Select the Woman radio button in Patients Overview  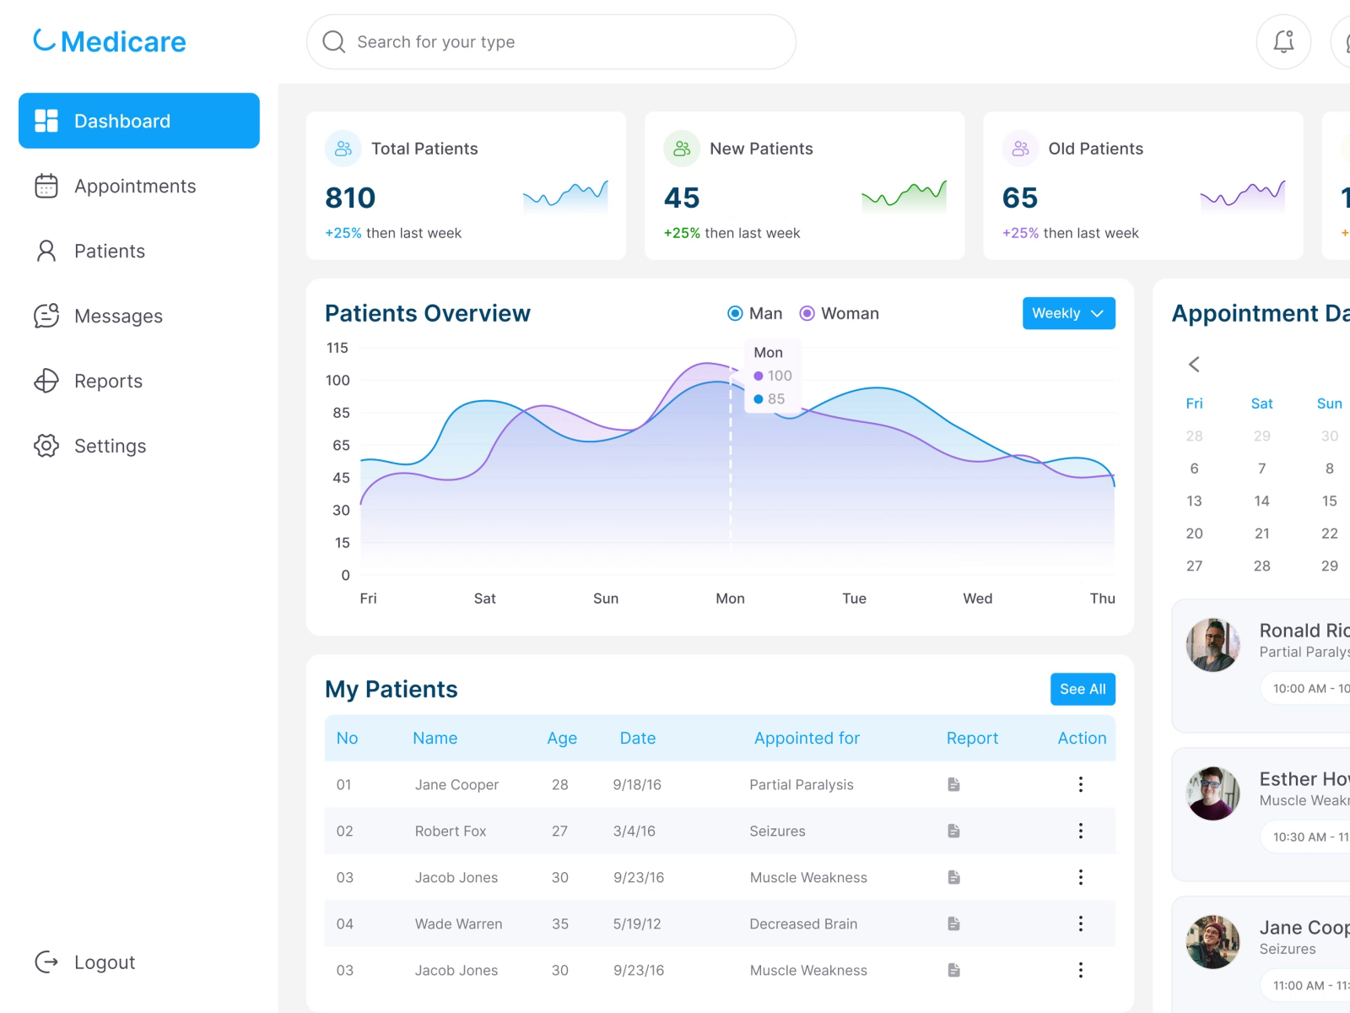(x=807, y=313)
